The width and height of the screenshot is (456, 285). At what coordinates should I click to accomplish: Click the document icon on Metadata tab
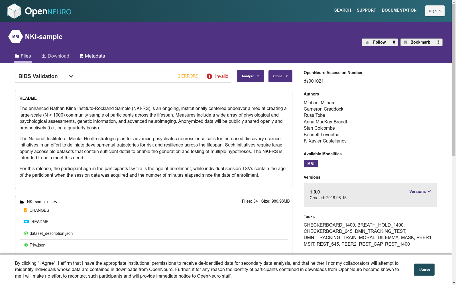coord(82,56)
